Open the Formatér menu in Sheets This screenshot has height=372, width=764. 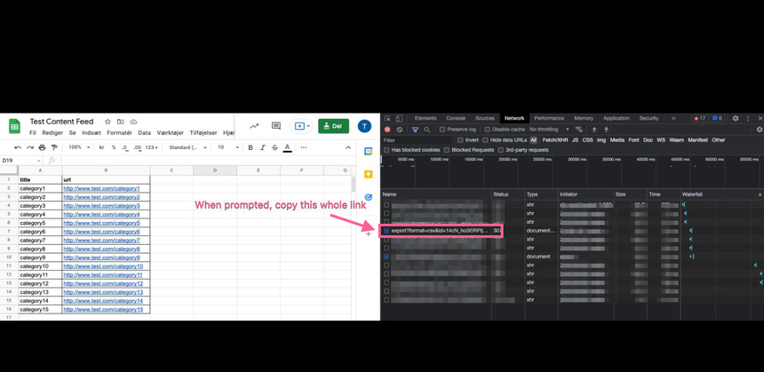click(119, 133)
